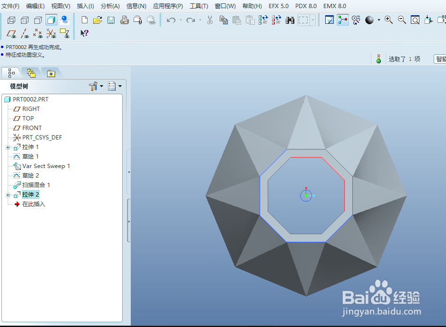Expand the 拉伸 2 feature node
Viewport: 446px width, 327px height.
8,195
